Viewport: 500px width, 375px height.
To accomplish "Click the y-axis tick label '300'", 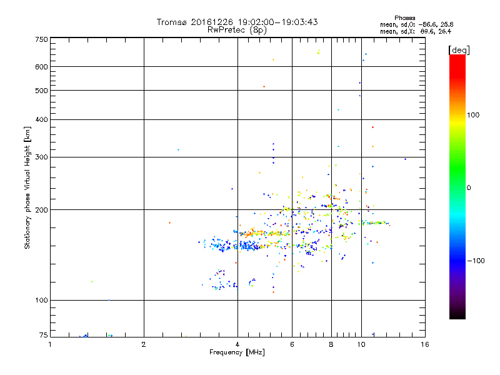I will click(41, 157).
